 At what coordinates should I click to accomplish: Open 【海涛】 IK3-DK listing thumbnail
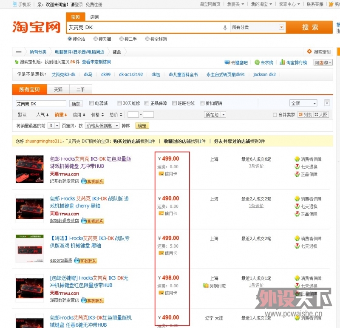[30, 249]
